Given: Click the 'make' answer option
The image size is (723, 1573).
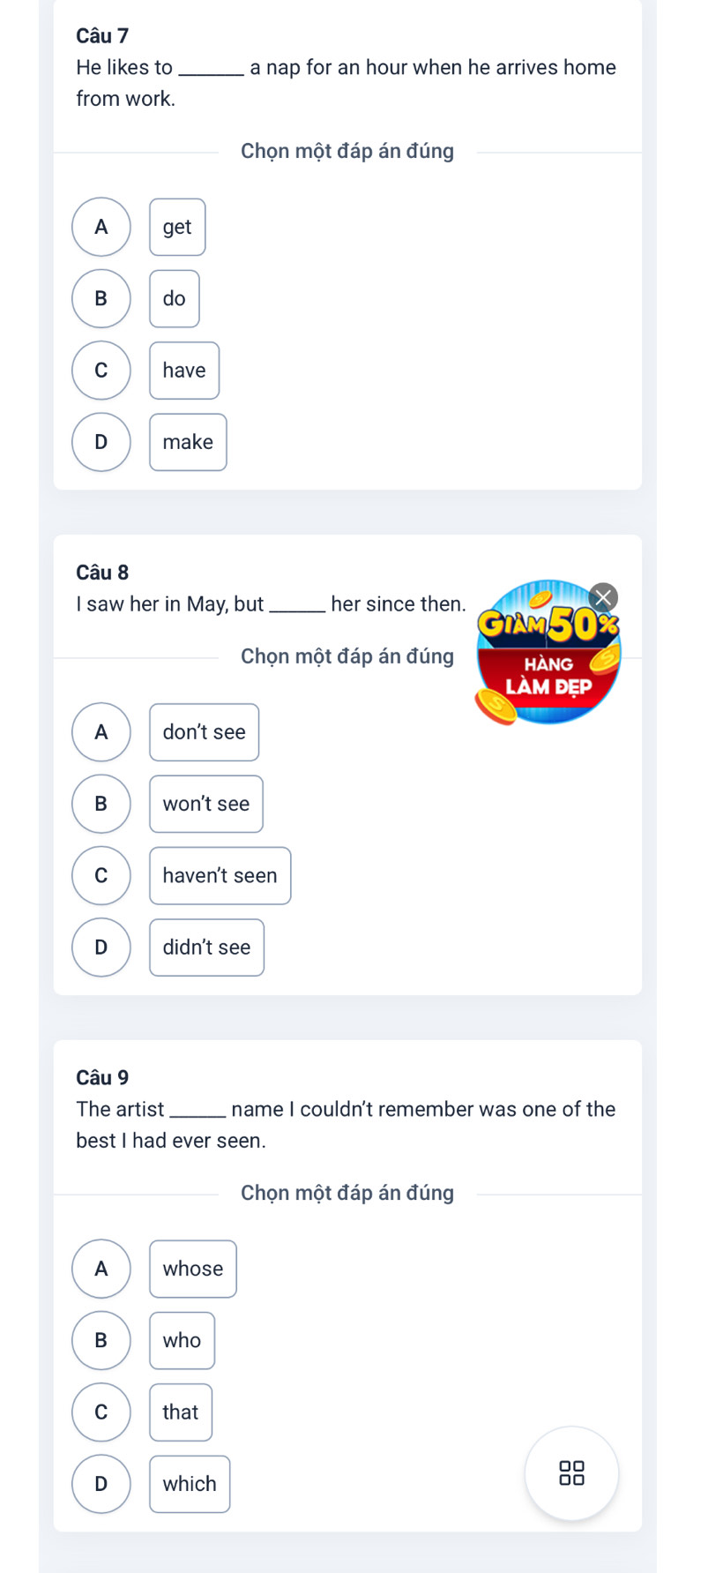Looking at the screenshot, I should 188,442.
